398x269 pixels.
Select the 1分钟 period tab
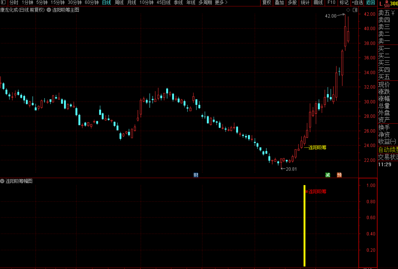pos(28,2)
